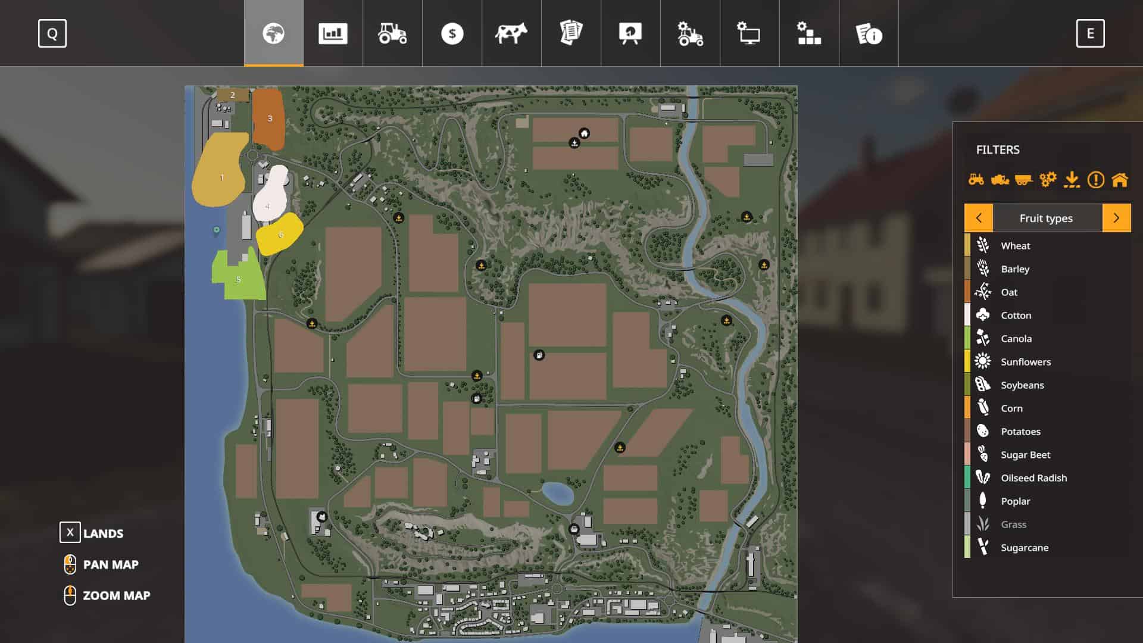Open the general settings gear-monitor tab
Viewport: 1143px width, 643px height.
749,33
